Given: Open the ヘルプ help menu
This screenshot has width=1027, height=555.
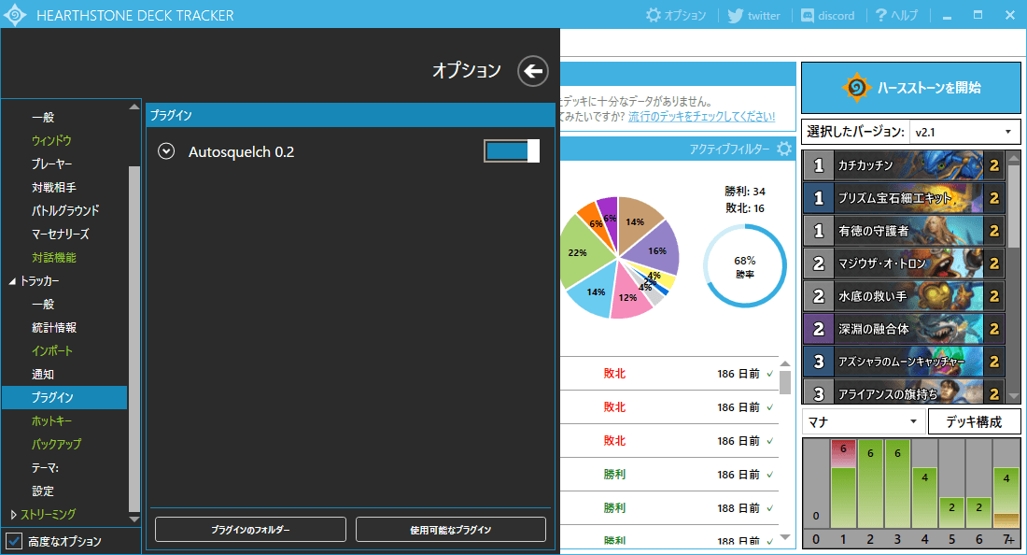Looking at the screenshot, I should 896,15.
